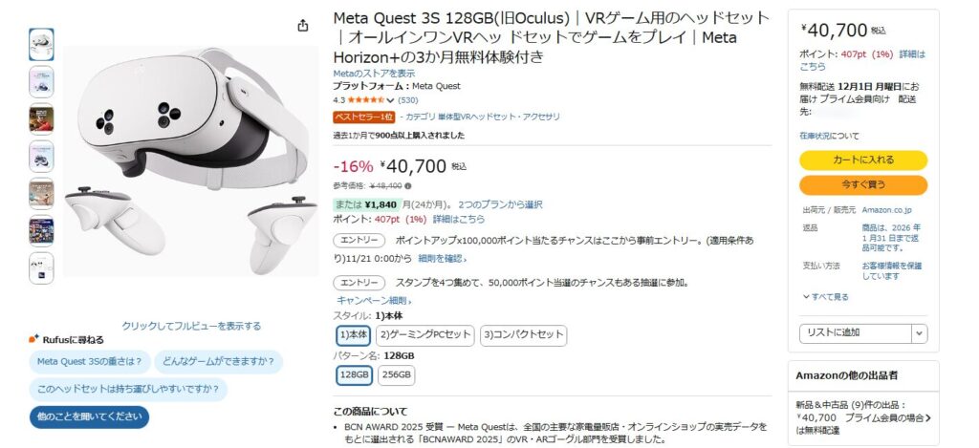Choose the 256GB storage option
This screenshot has width=979, height=448.
[397, 375]
